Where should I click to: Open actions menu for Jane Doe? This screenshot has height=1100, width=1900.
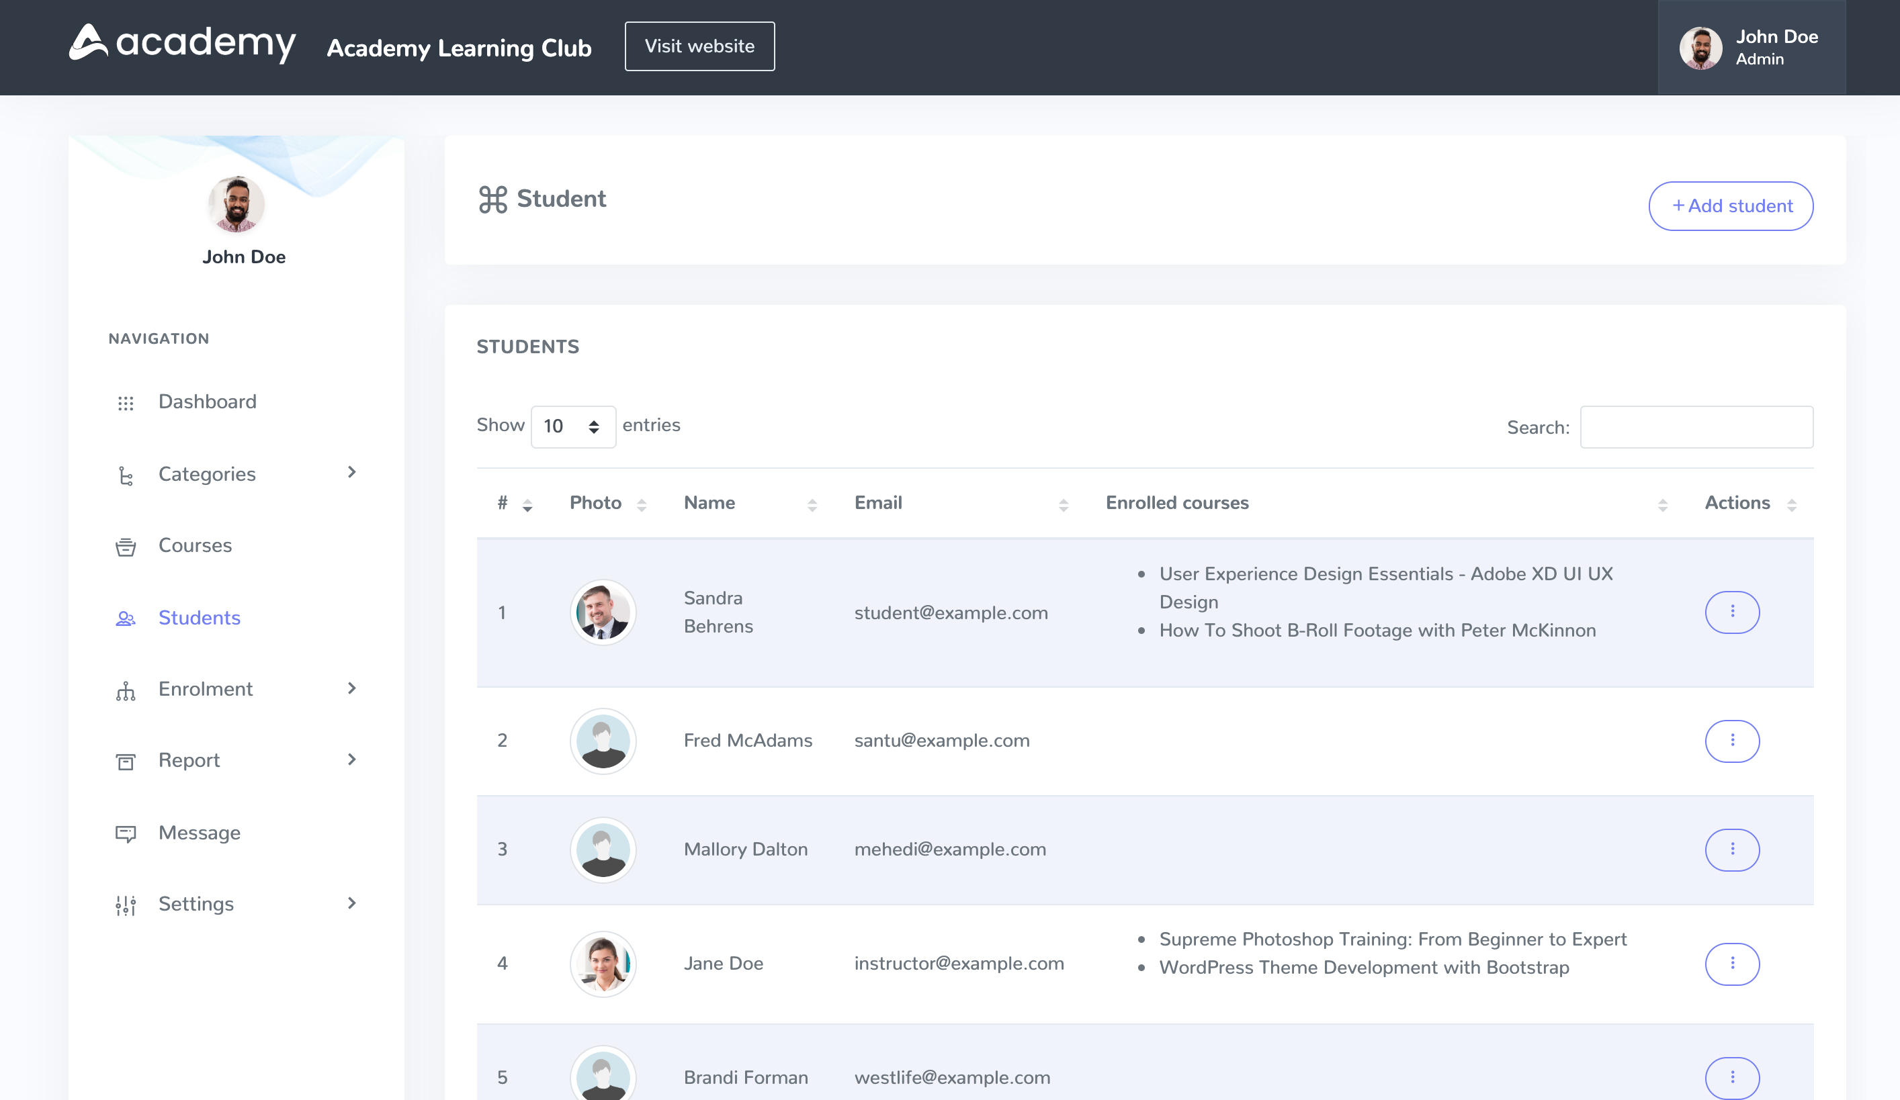pyautogui.click(x=1733, y=963)
